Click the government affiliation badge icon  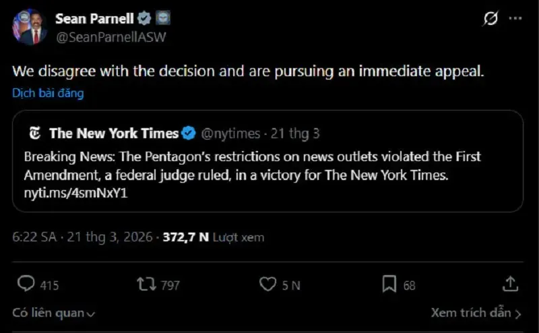[x=163, y=19]
